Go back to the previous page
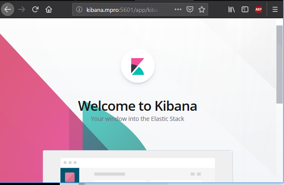This screenshot has width=284, height=185. (8, 9)
